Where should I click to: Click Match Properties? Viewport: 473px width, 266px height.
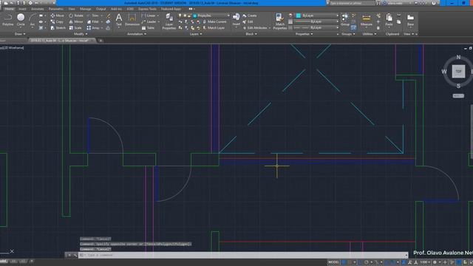tap(279, 21)
